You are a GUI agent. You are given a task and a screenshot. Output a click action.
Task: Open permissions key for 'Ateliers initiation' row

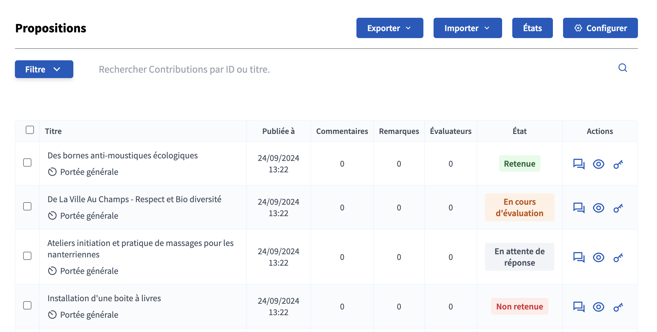tap(618, 257)
